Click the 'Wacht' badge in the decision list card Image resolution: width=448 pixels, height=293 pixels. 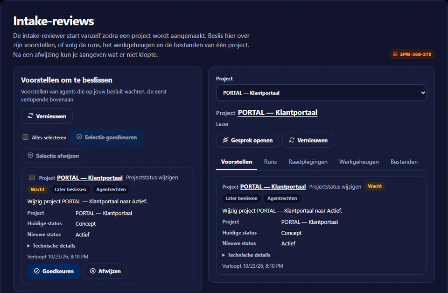tap(37, 189)
